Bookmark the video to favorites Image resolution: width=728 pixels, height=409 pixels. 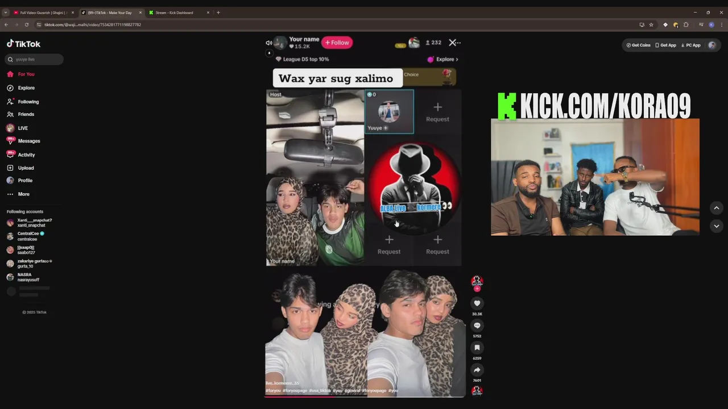[477, 348]
